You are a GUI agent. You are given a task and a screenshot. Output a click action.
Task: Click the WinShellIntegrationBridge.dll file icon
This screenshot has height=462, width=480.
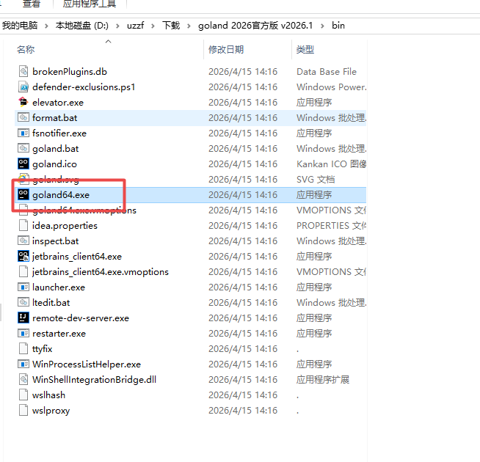point(23,379)
